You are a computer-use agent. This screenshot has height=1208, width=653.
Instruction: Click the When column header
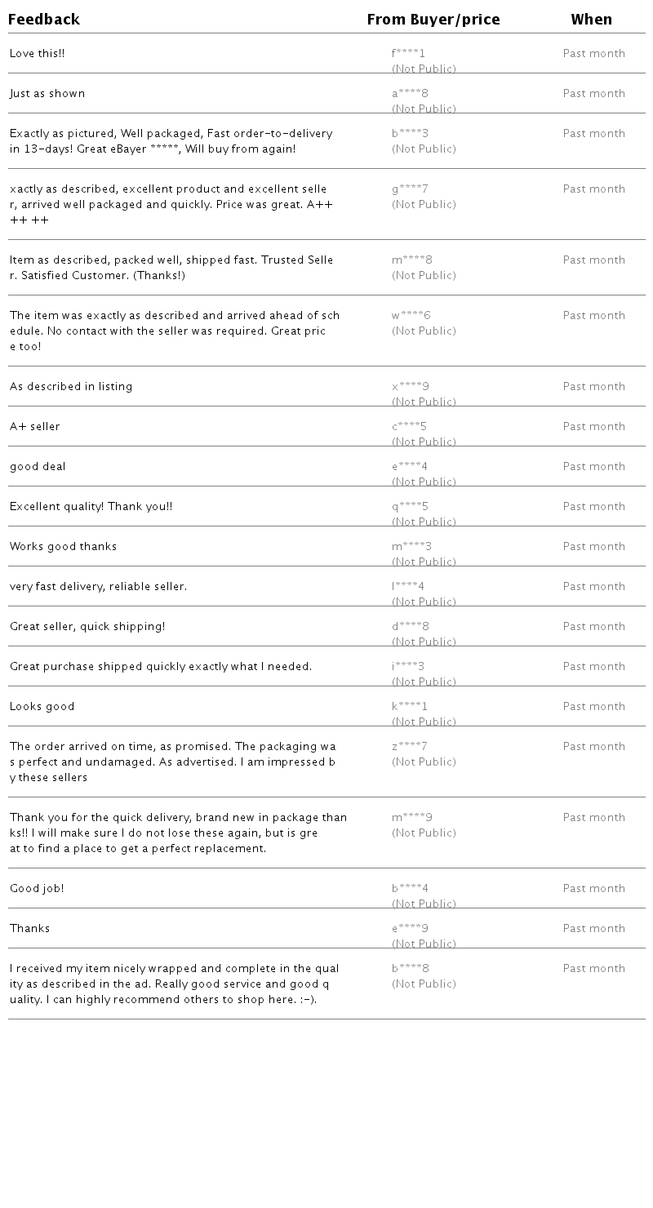tap(592, 20)
